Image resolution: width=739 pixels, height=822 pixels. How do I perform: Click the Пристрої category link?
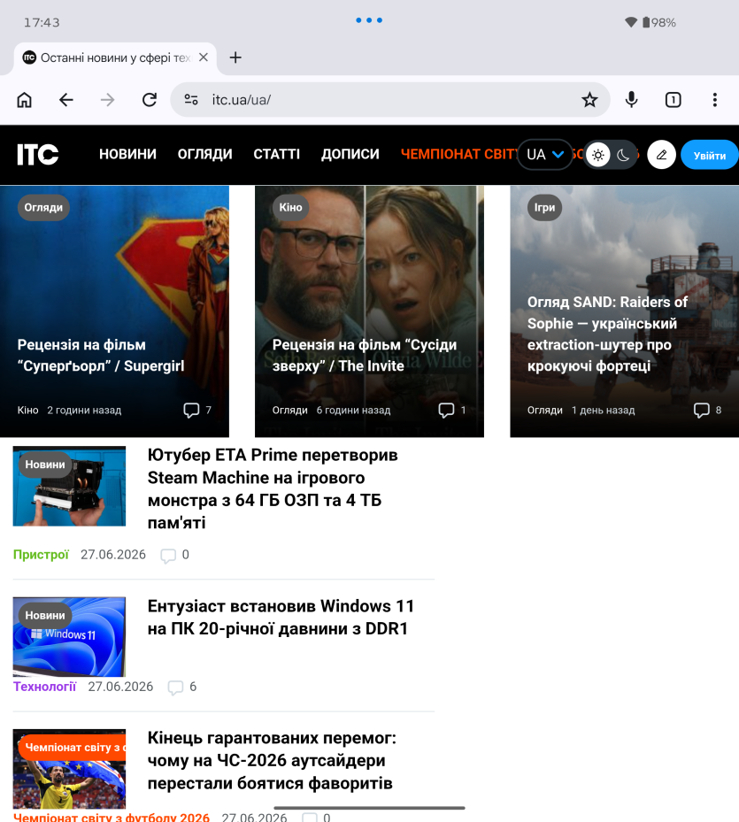pyautogui.click(x=41, y=555)
